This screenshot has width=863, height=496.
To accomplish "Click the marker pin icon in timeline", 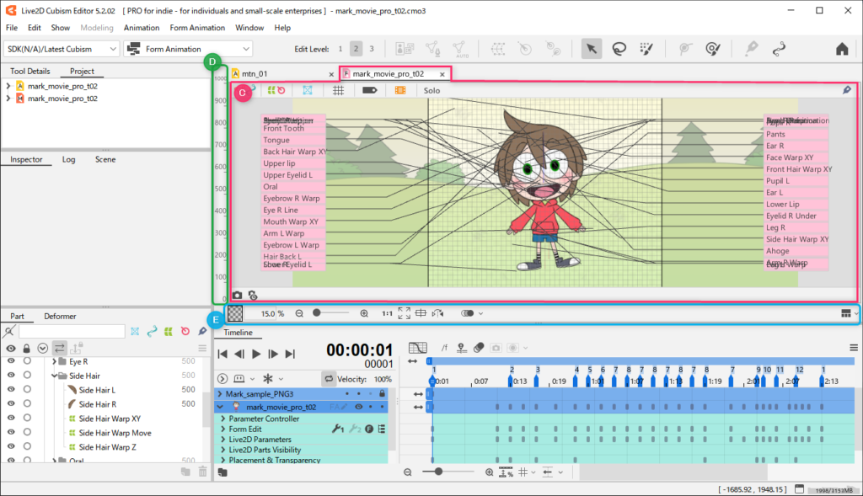I will [x=461, y=348].
